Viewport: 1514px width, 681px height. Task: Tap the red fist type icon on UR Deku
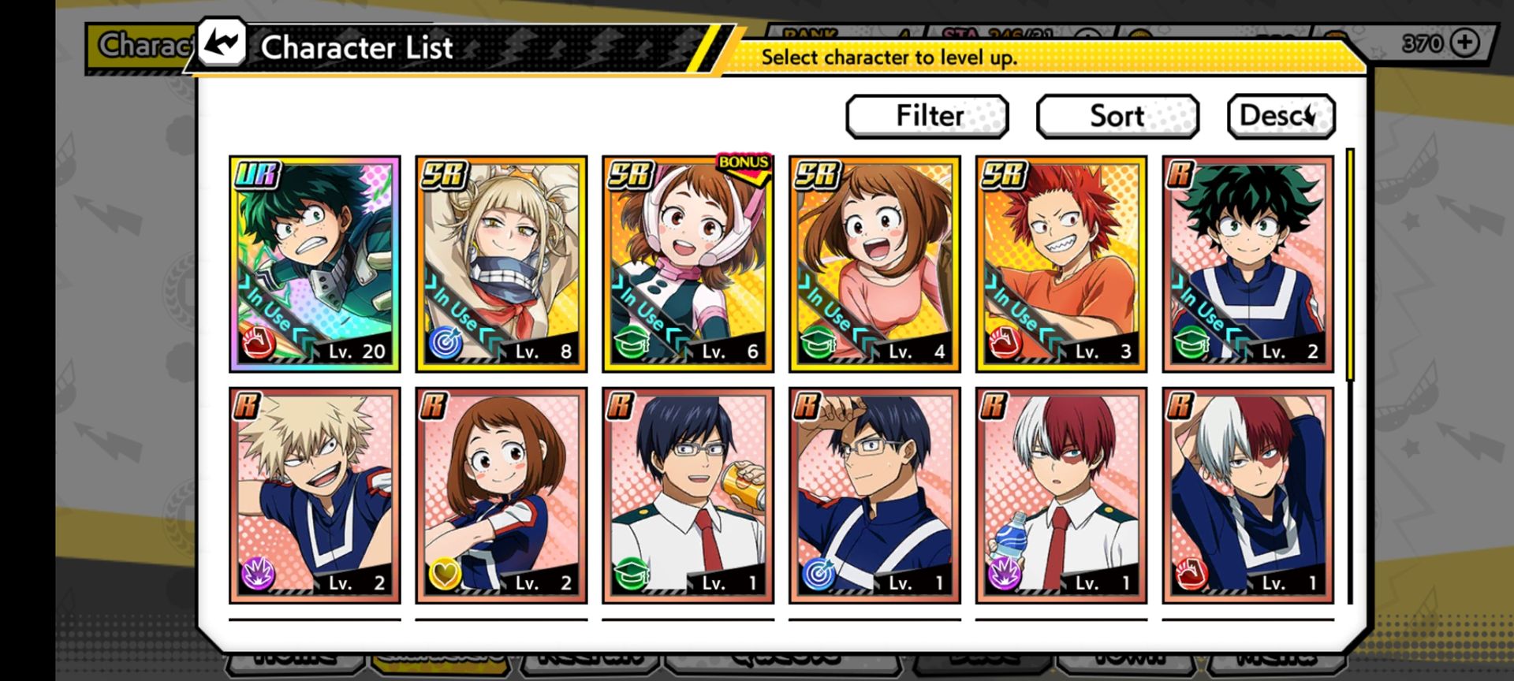coord(258,344)
